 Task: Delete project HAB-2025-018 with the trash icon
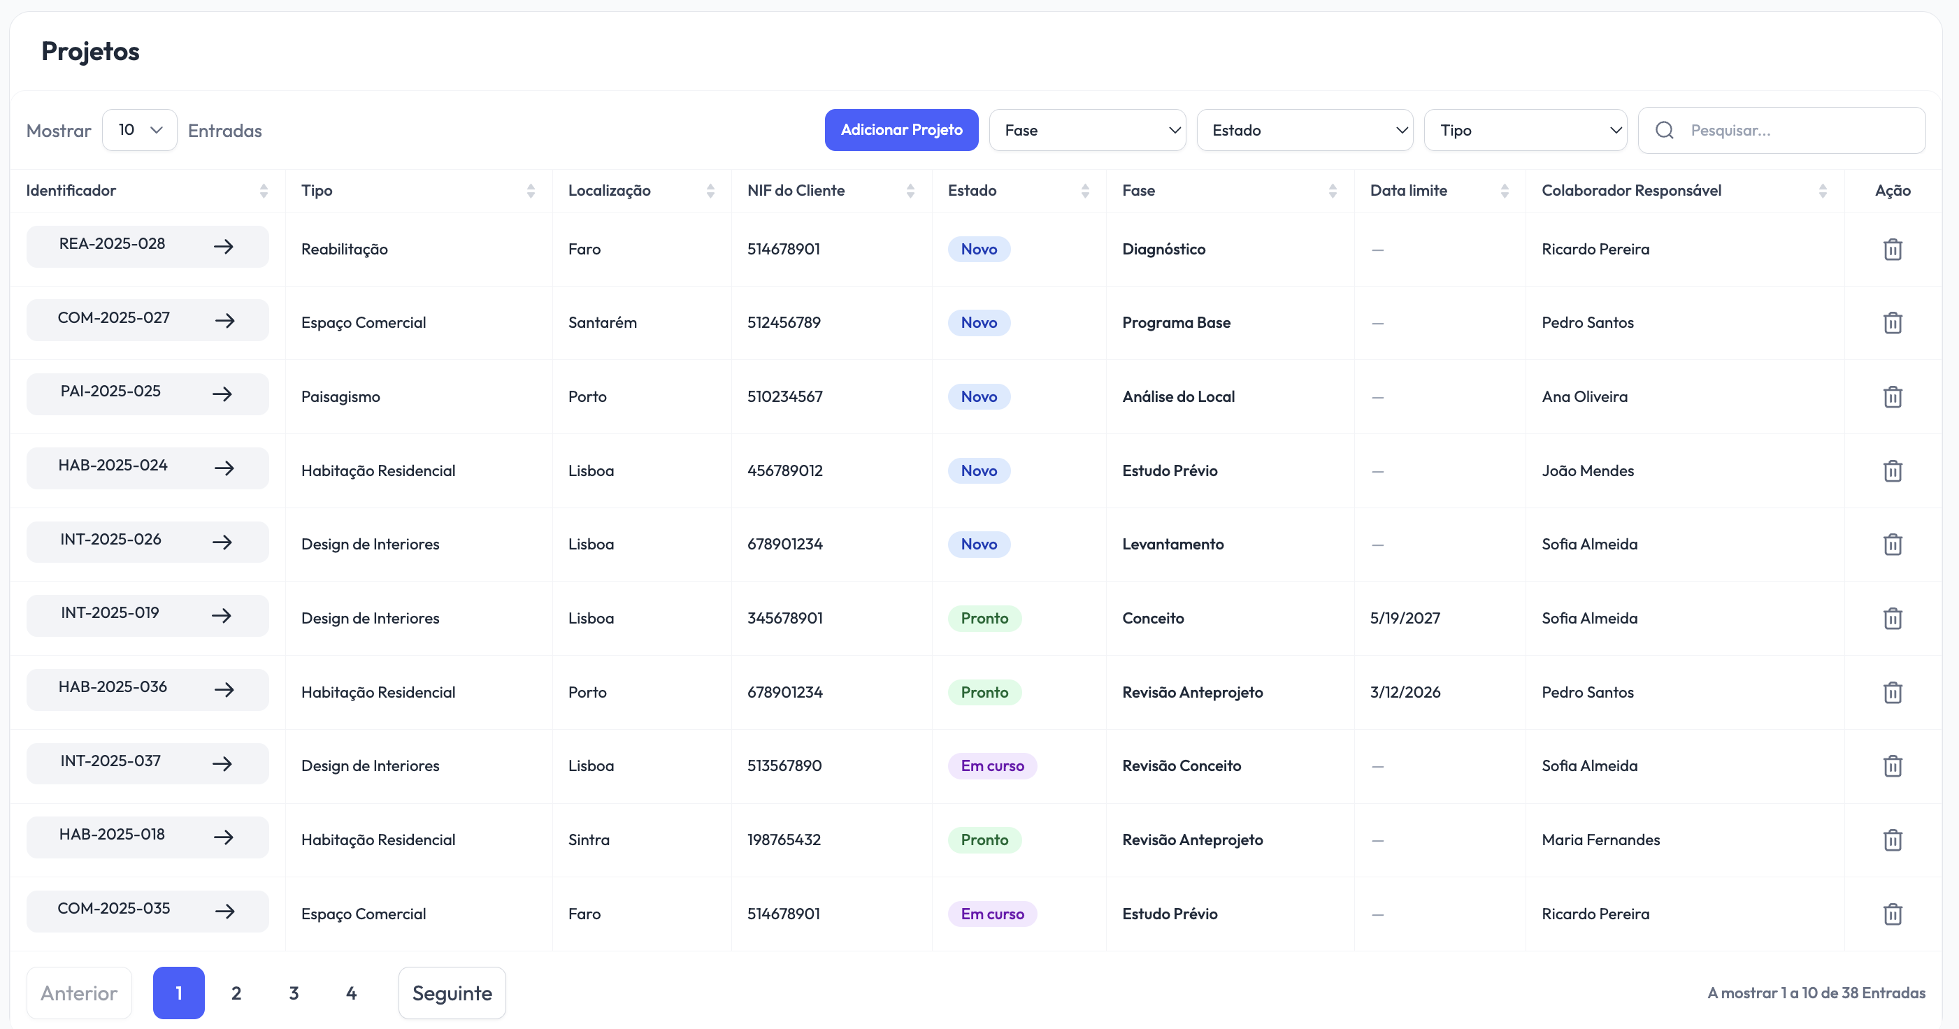coord(1893,840)
